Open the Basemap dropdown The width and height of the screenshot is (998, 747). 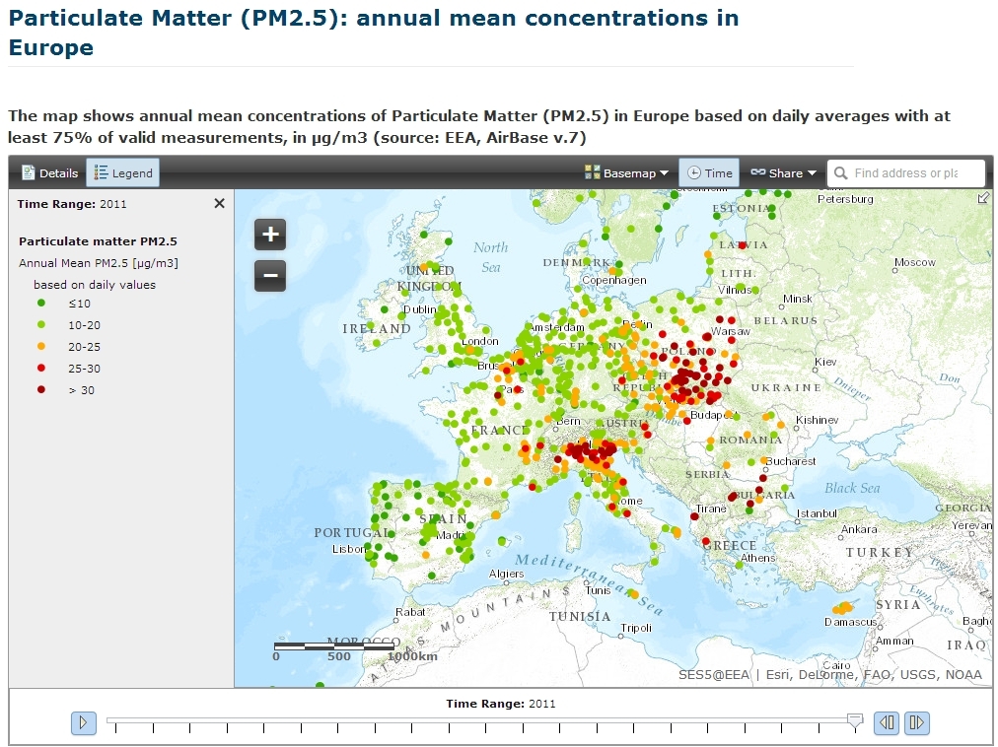626,173
